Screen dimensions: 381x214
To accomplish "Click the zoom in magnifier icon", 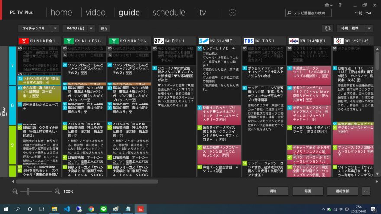I will point(57,191).
